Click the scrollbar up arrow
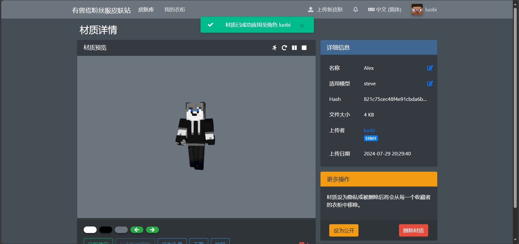 coord(515,4)
